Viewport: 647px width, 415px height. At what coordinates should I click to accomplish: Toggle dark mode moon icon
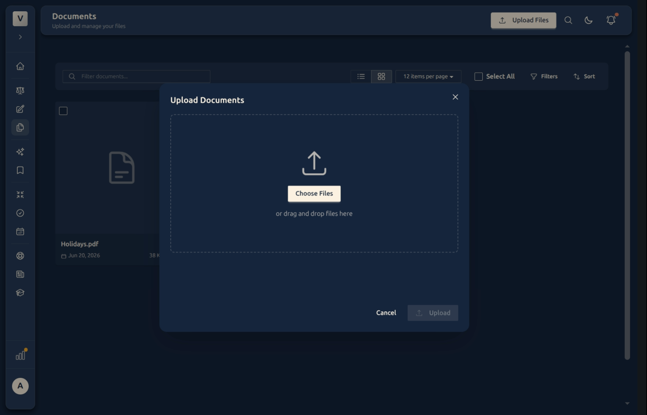click(589, 20)
